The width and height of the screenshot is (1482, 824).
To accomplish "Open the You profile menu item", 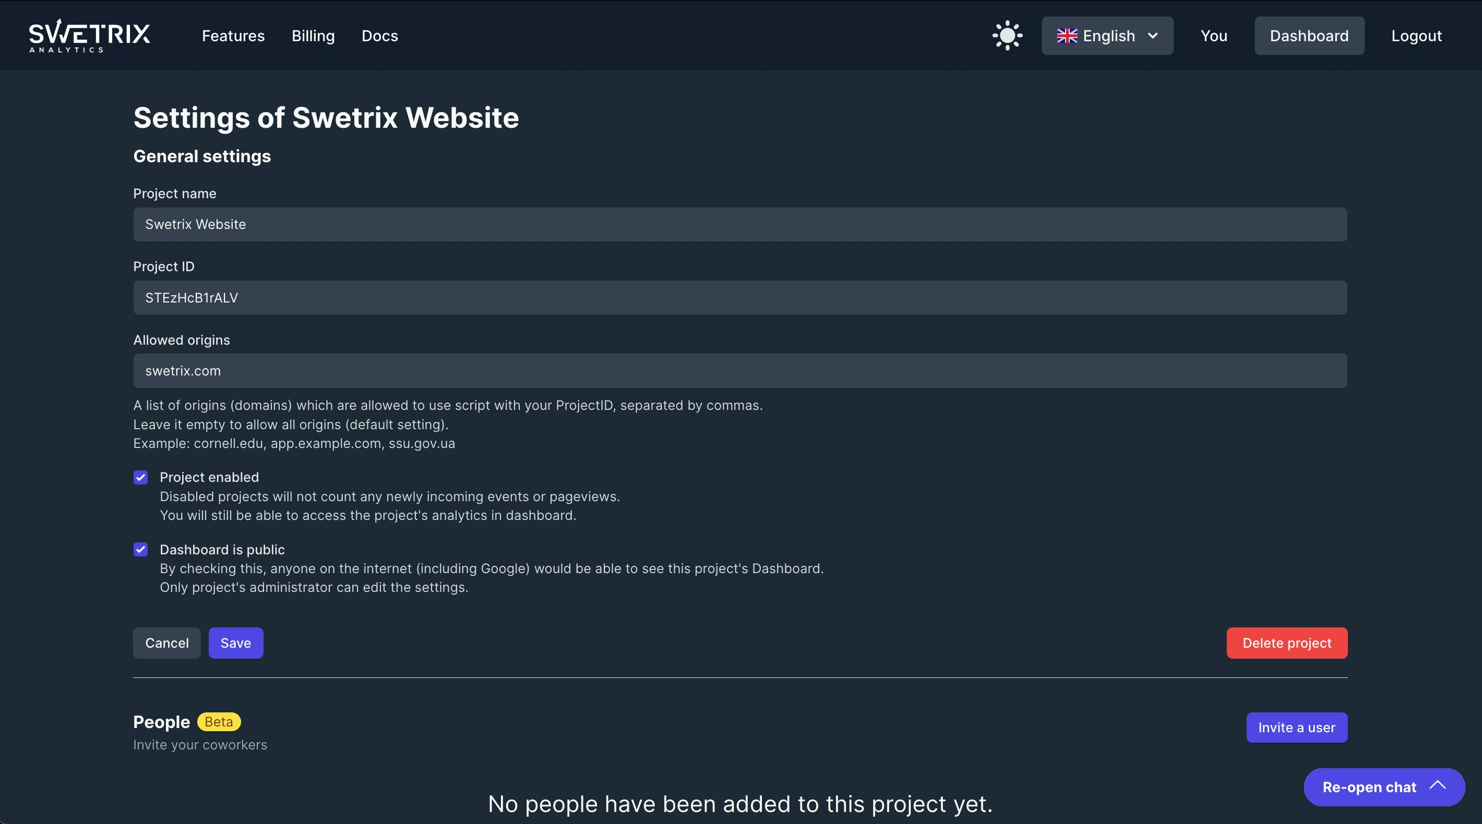I will tap(1214, 35).
